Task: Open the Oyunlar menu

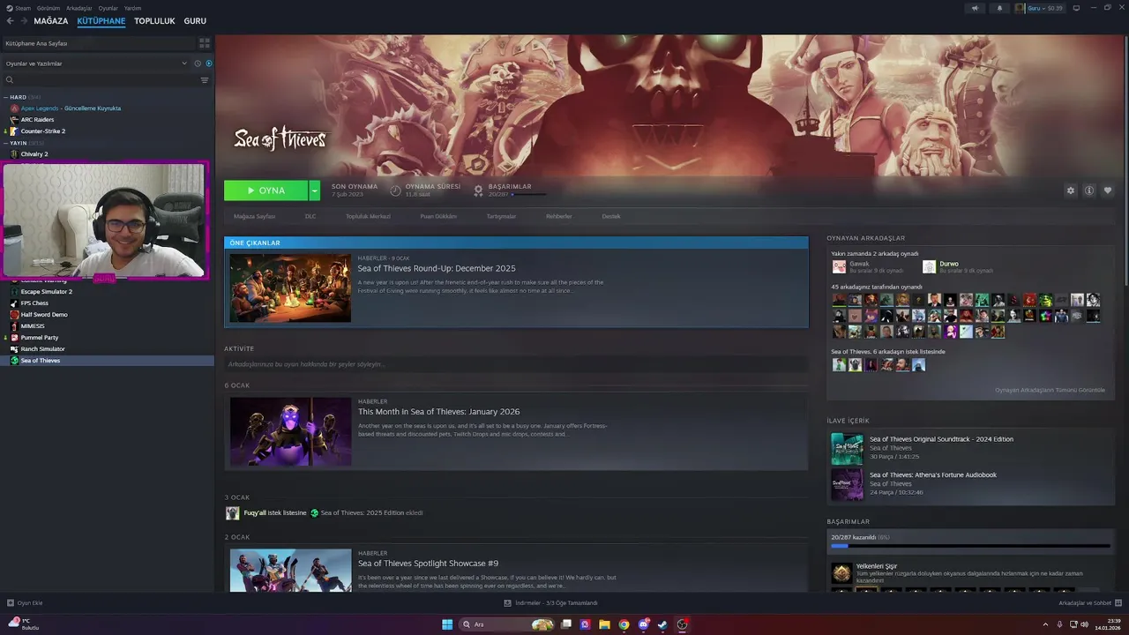Action: (108, 8)
